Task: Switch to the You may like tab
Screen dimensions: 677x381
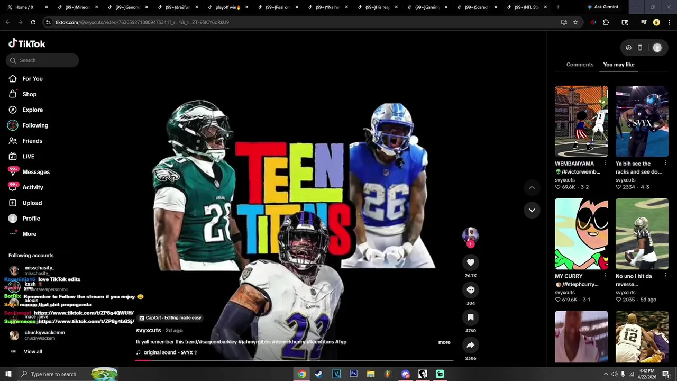Action: [618, 65]
